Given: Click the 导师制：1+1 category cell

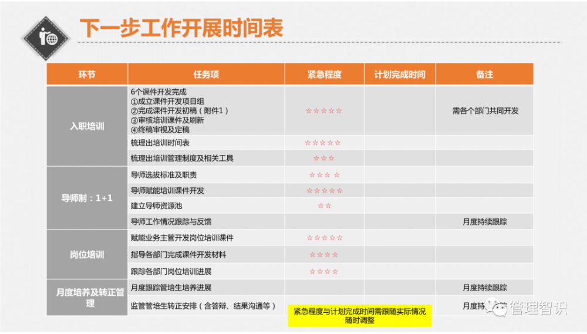Looking at the screenshot, I should pyautogui.click(x=87, y=198).
